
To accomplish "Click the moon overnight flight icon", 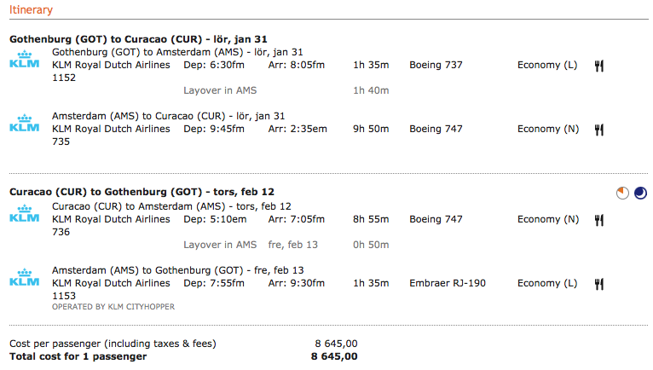I will [x=640, y=194].
